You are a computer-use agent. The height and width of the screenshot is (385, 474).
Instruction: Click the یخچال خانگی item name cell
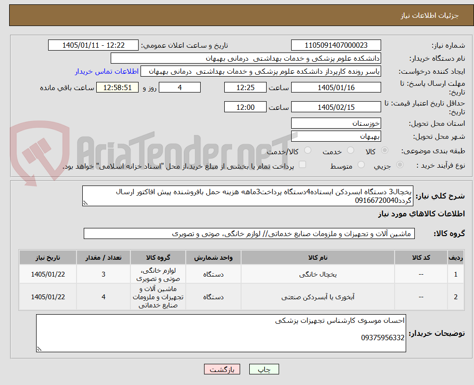pyautogui.click(x=318, y=274)
